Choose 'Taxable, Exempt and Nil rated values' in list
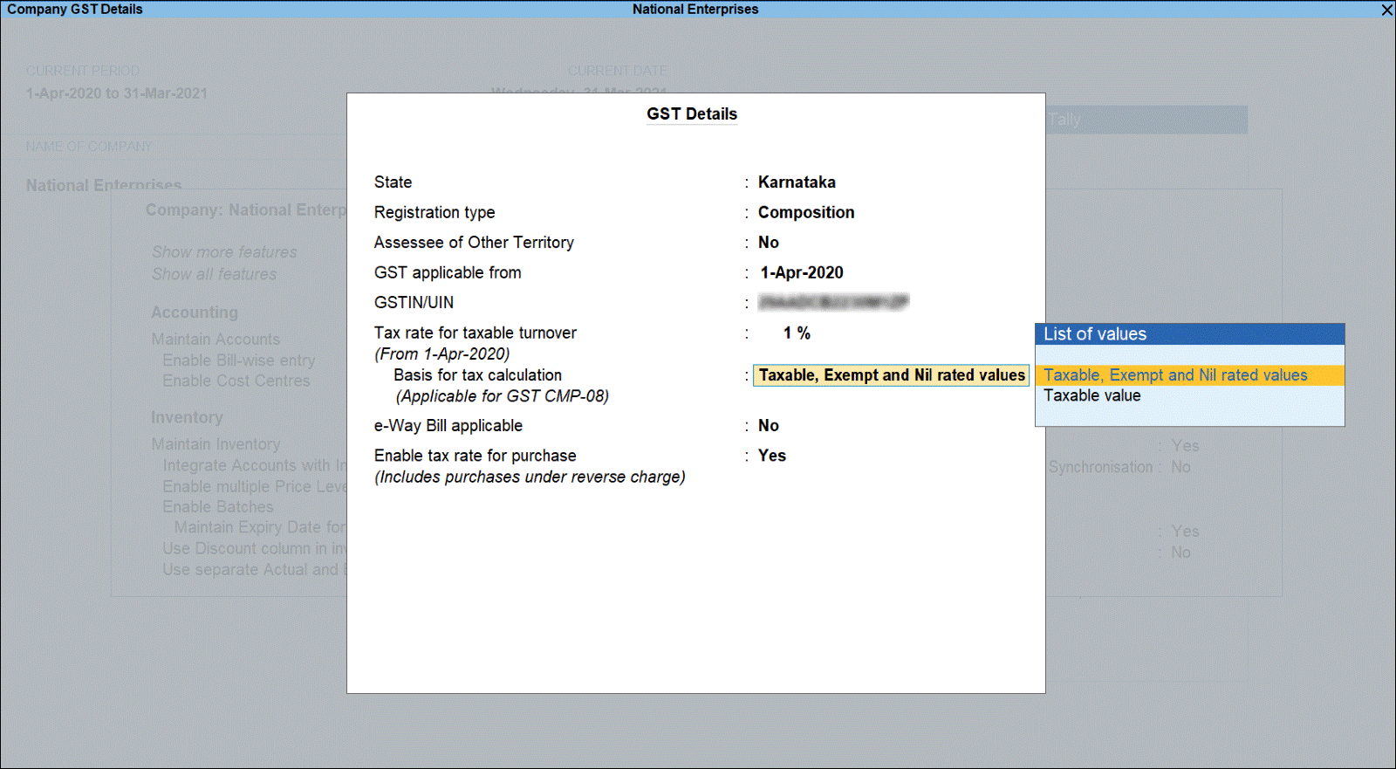The height and width of the screenshot is (769, 1396). click(x=1174, y=375)
